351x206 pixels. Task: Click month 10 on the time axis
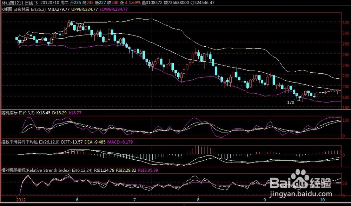pyautogui.click(x=322, y=200)
